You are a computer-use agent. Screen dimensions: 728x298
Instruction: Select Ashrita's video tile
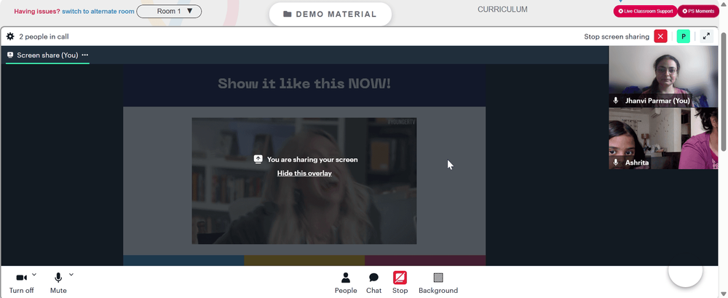coord(663,138)
